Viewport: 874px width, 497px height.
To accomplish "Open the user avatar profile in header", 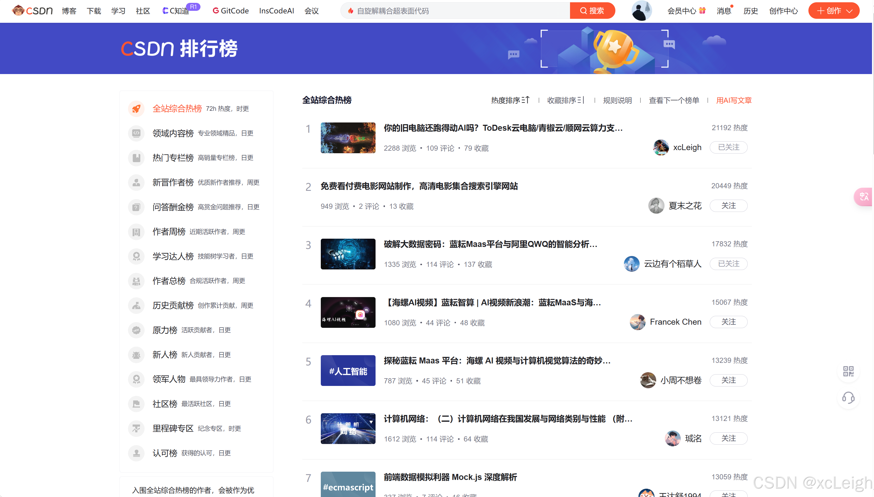I will click(641, 11).
